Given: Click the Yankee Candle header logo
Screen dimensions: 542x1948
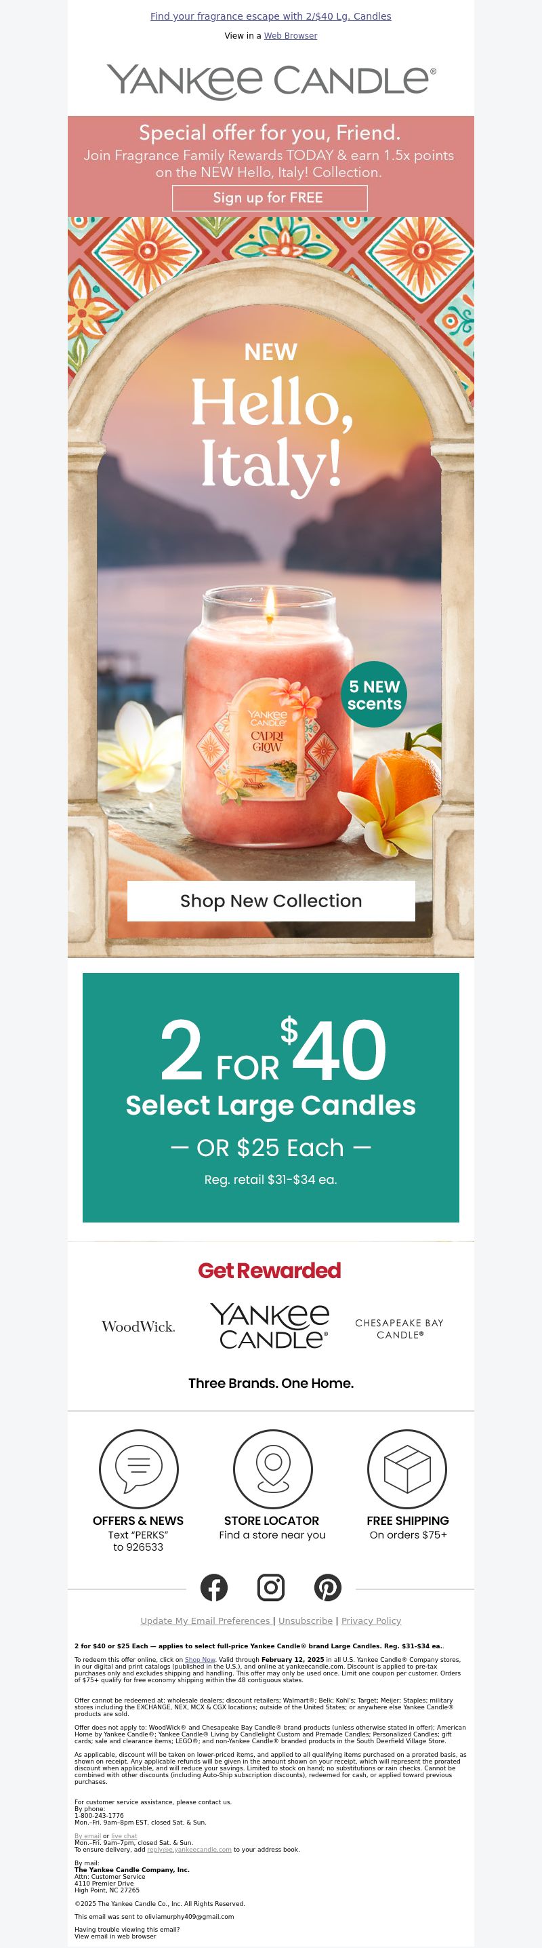Looking at the screenshot, I should [x=270, y=81].
